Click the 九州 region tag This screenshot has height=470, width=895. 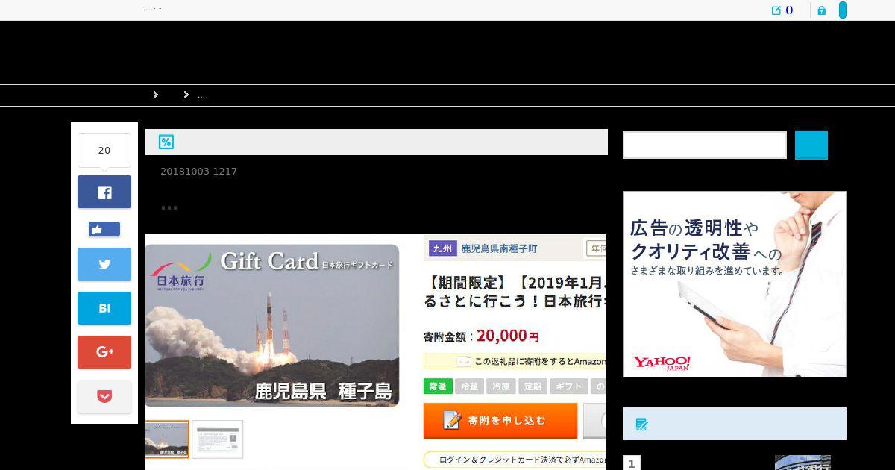tap(442, 248)
